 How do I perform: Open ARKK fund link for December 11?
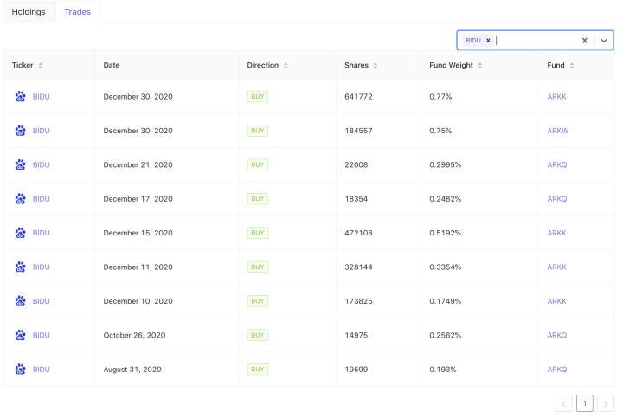[x=556, y=267]
